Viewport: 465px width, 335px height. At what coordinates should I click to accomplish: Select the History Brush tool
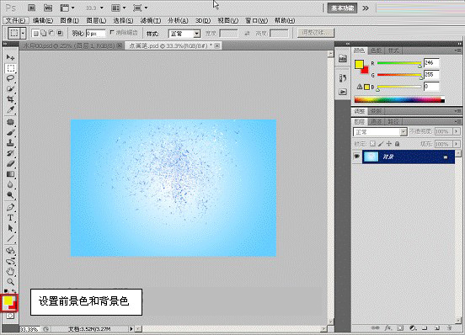pos(10,153)
